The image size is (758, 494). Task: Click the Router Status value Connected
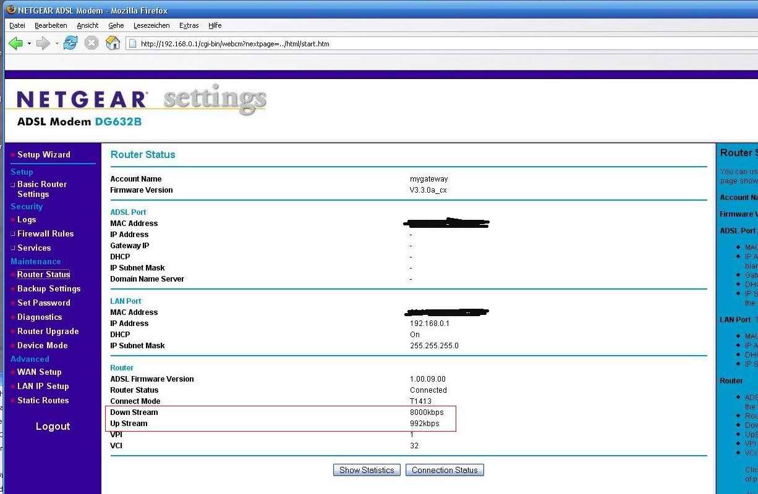[x=428, y=390]
